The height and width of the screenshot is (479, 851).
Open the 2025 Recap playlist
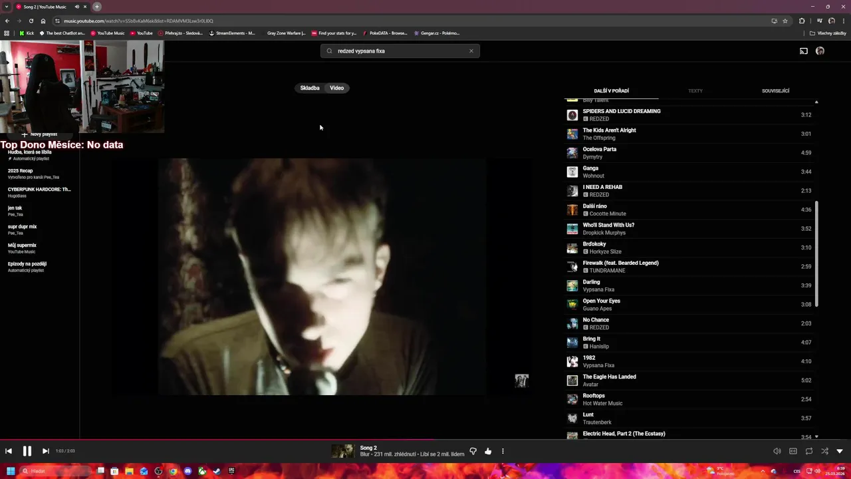[x=40, y=174]
